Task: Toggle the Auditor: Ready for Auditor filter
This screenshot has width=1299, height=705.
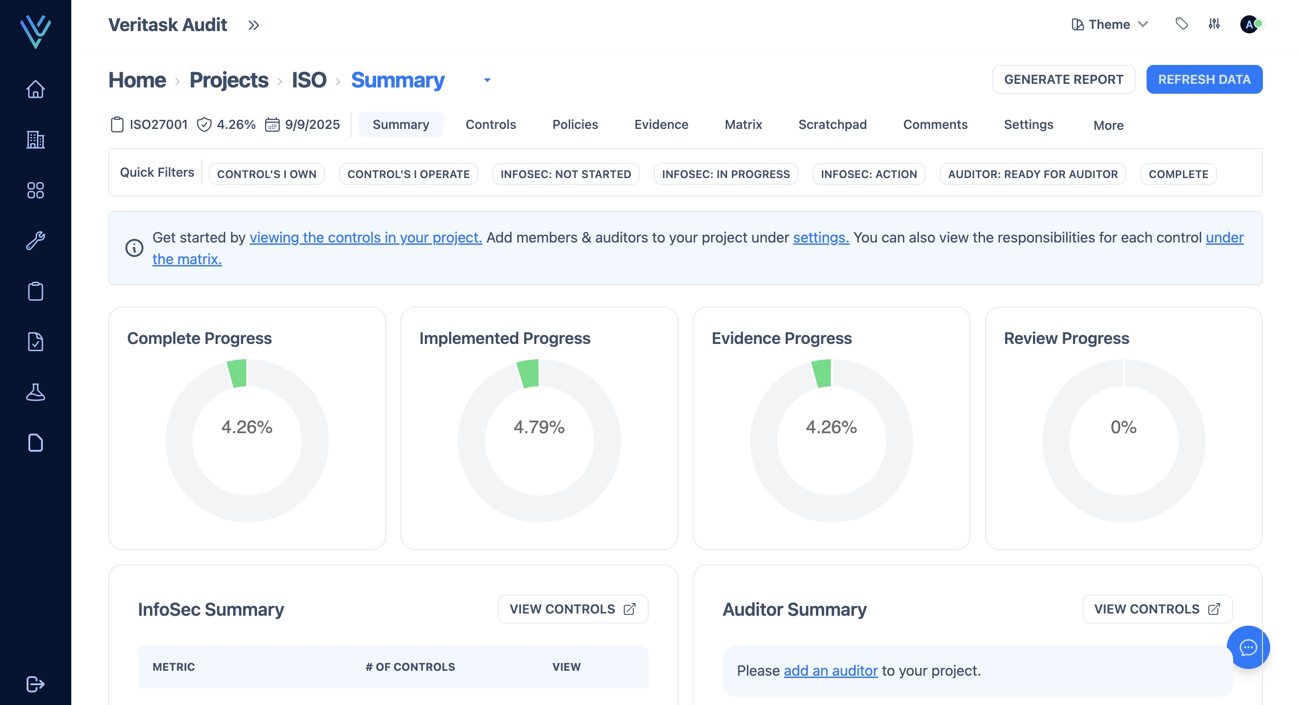Action: (1033, 174)
